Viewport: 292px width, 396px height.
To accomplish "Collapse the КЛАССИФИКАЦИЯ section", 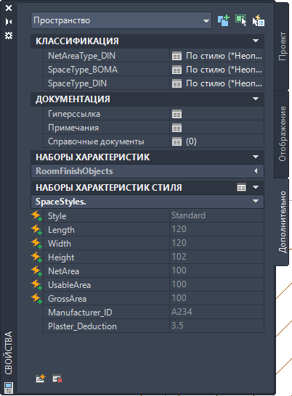I will pos(256,41).
